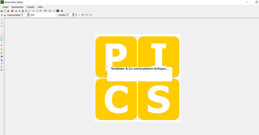Open the resize image tool
The height and width of the screenshot is (135, 259).
tap(2, 70)
